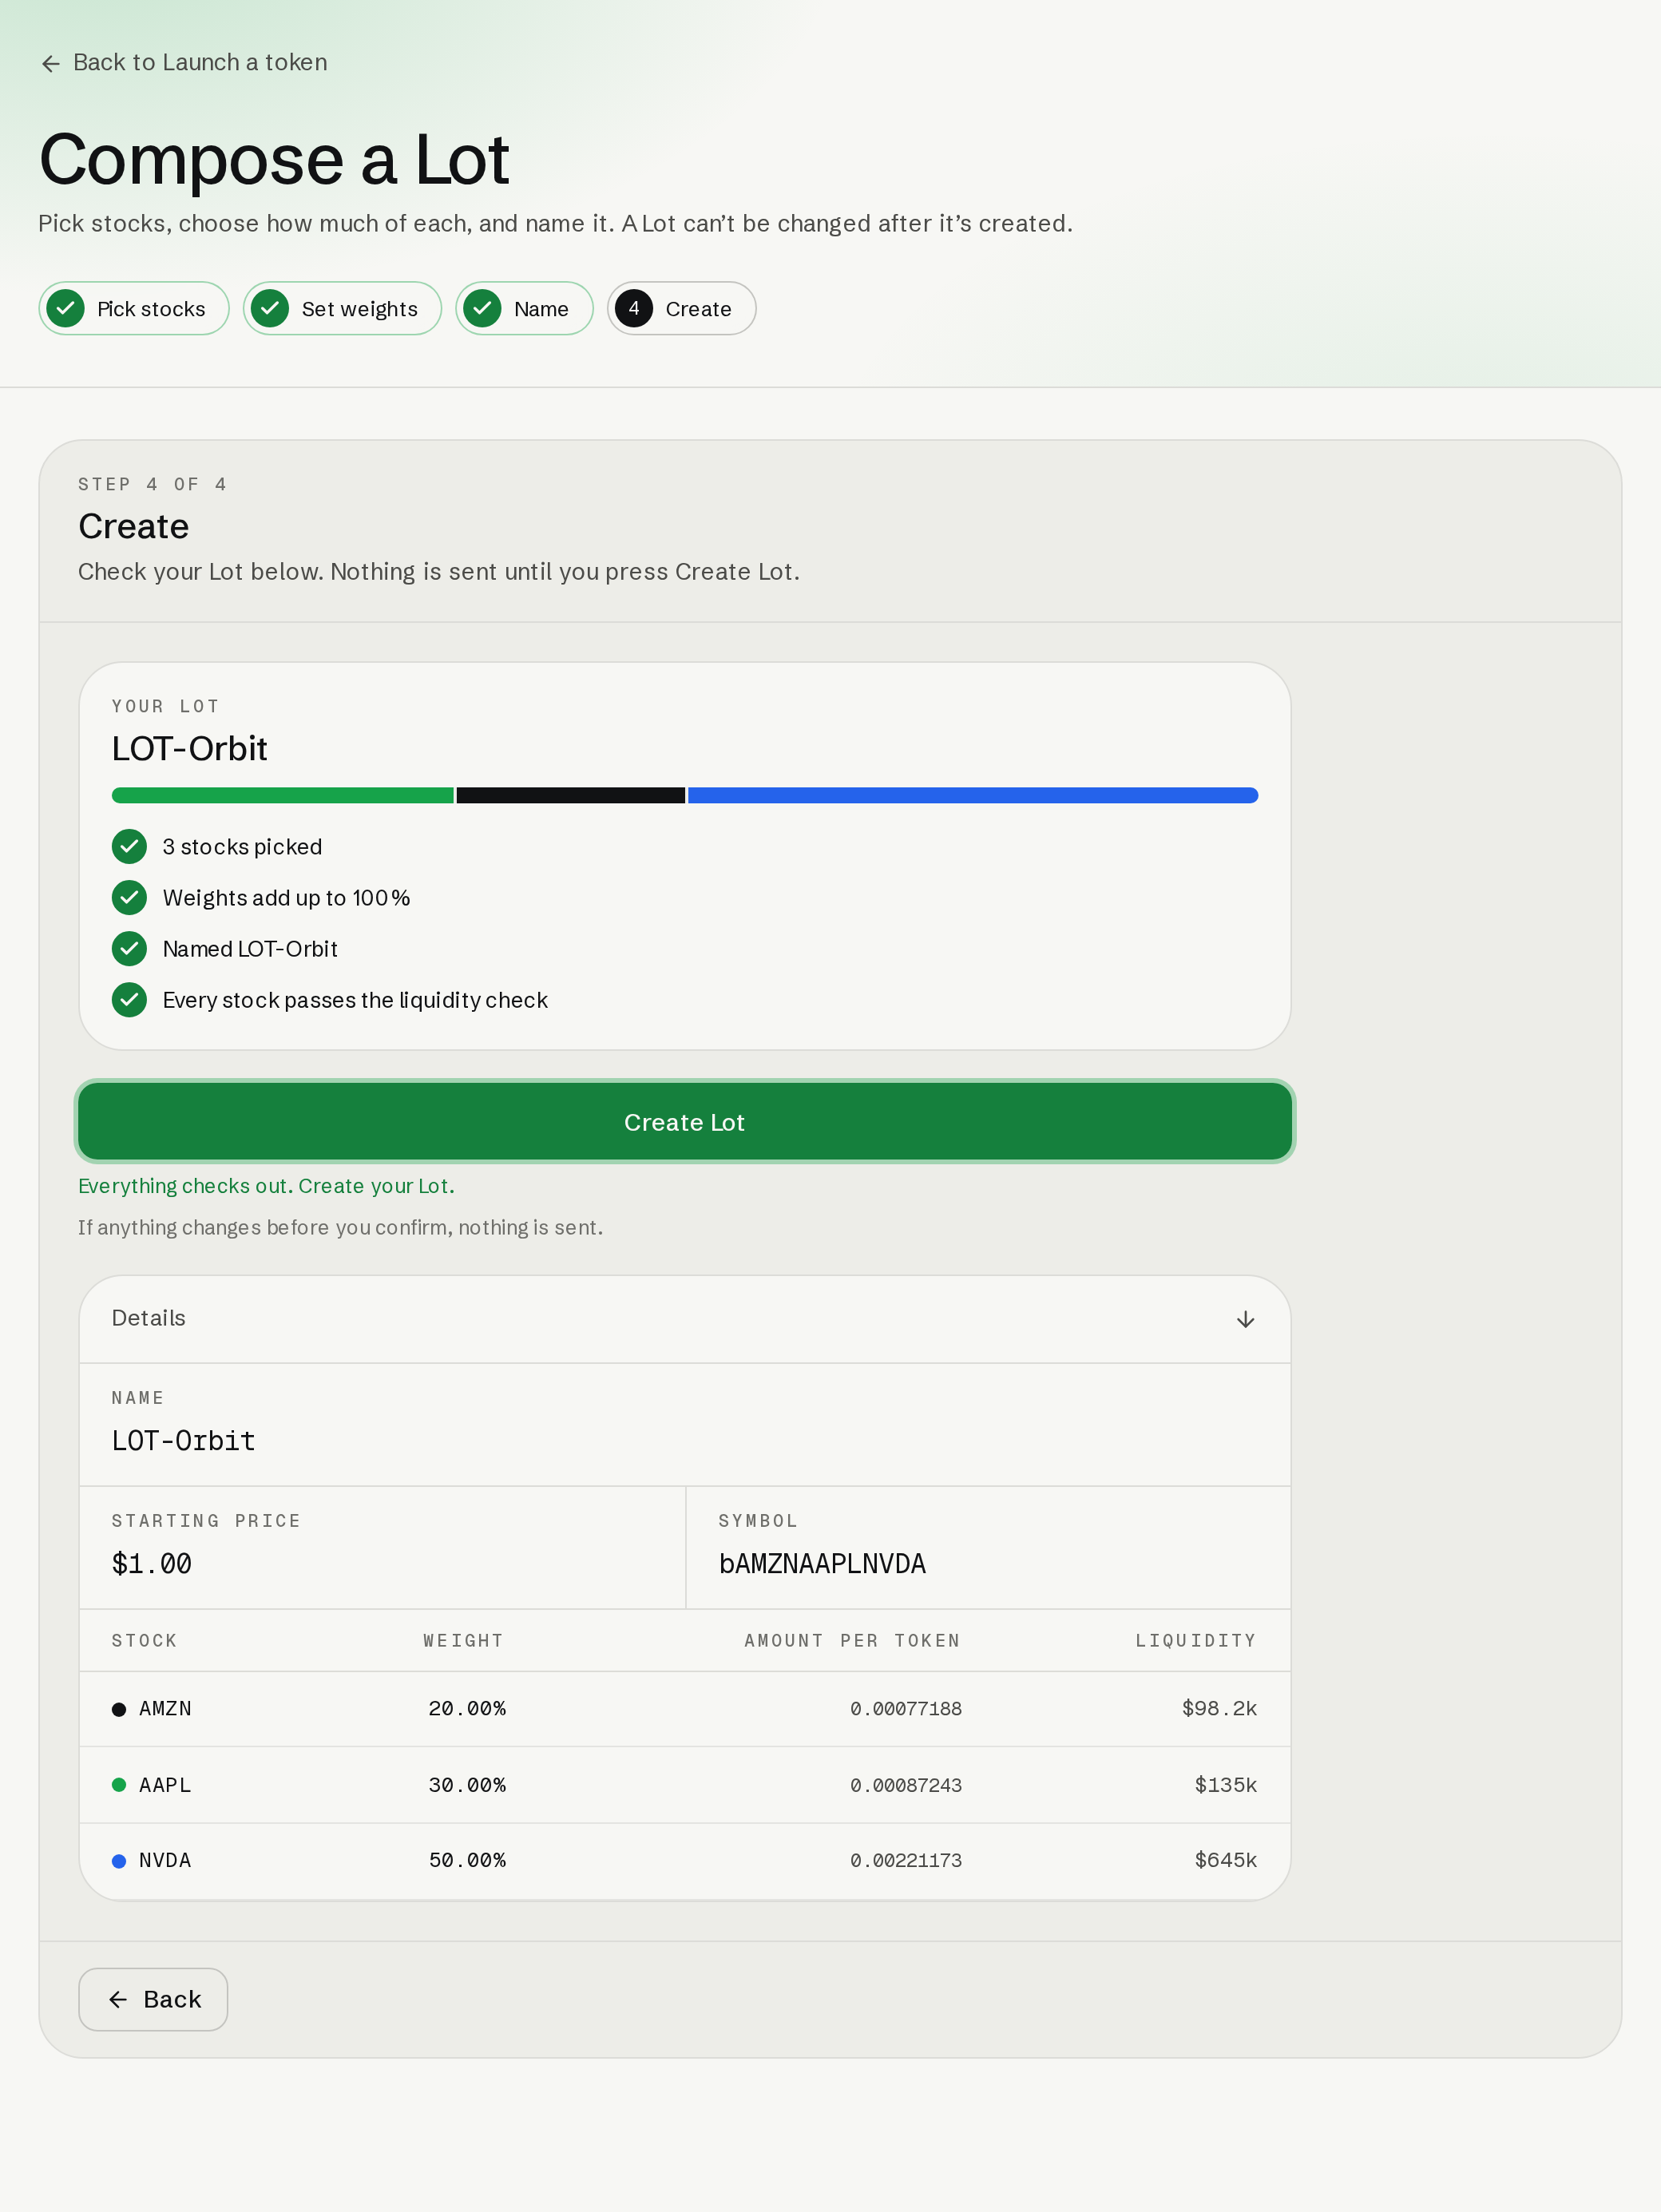1661x2212 pixels.
Task: Select the NVDA stock name in the table
Action: pos(165,1860)
